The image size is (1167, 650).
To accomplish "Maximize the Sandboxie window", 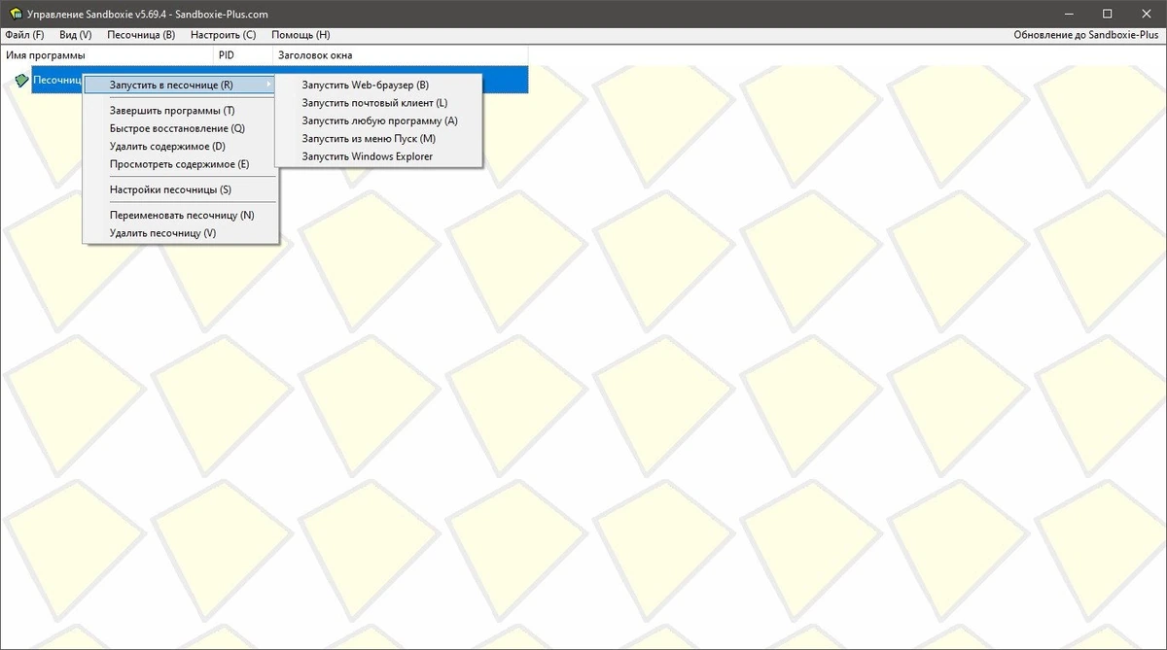I will (1107, 15).
